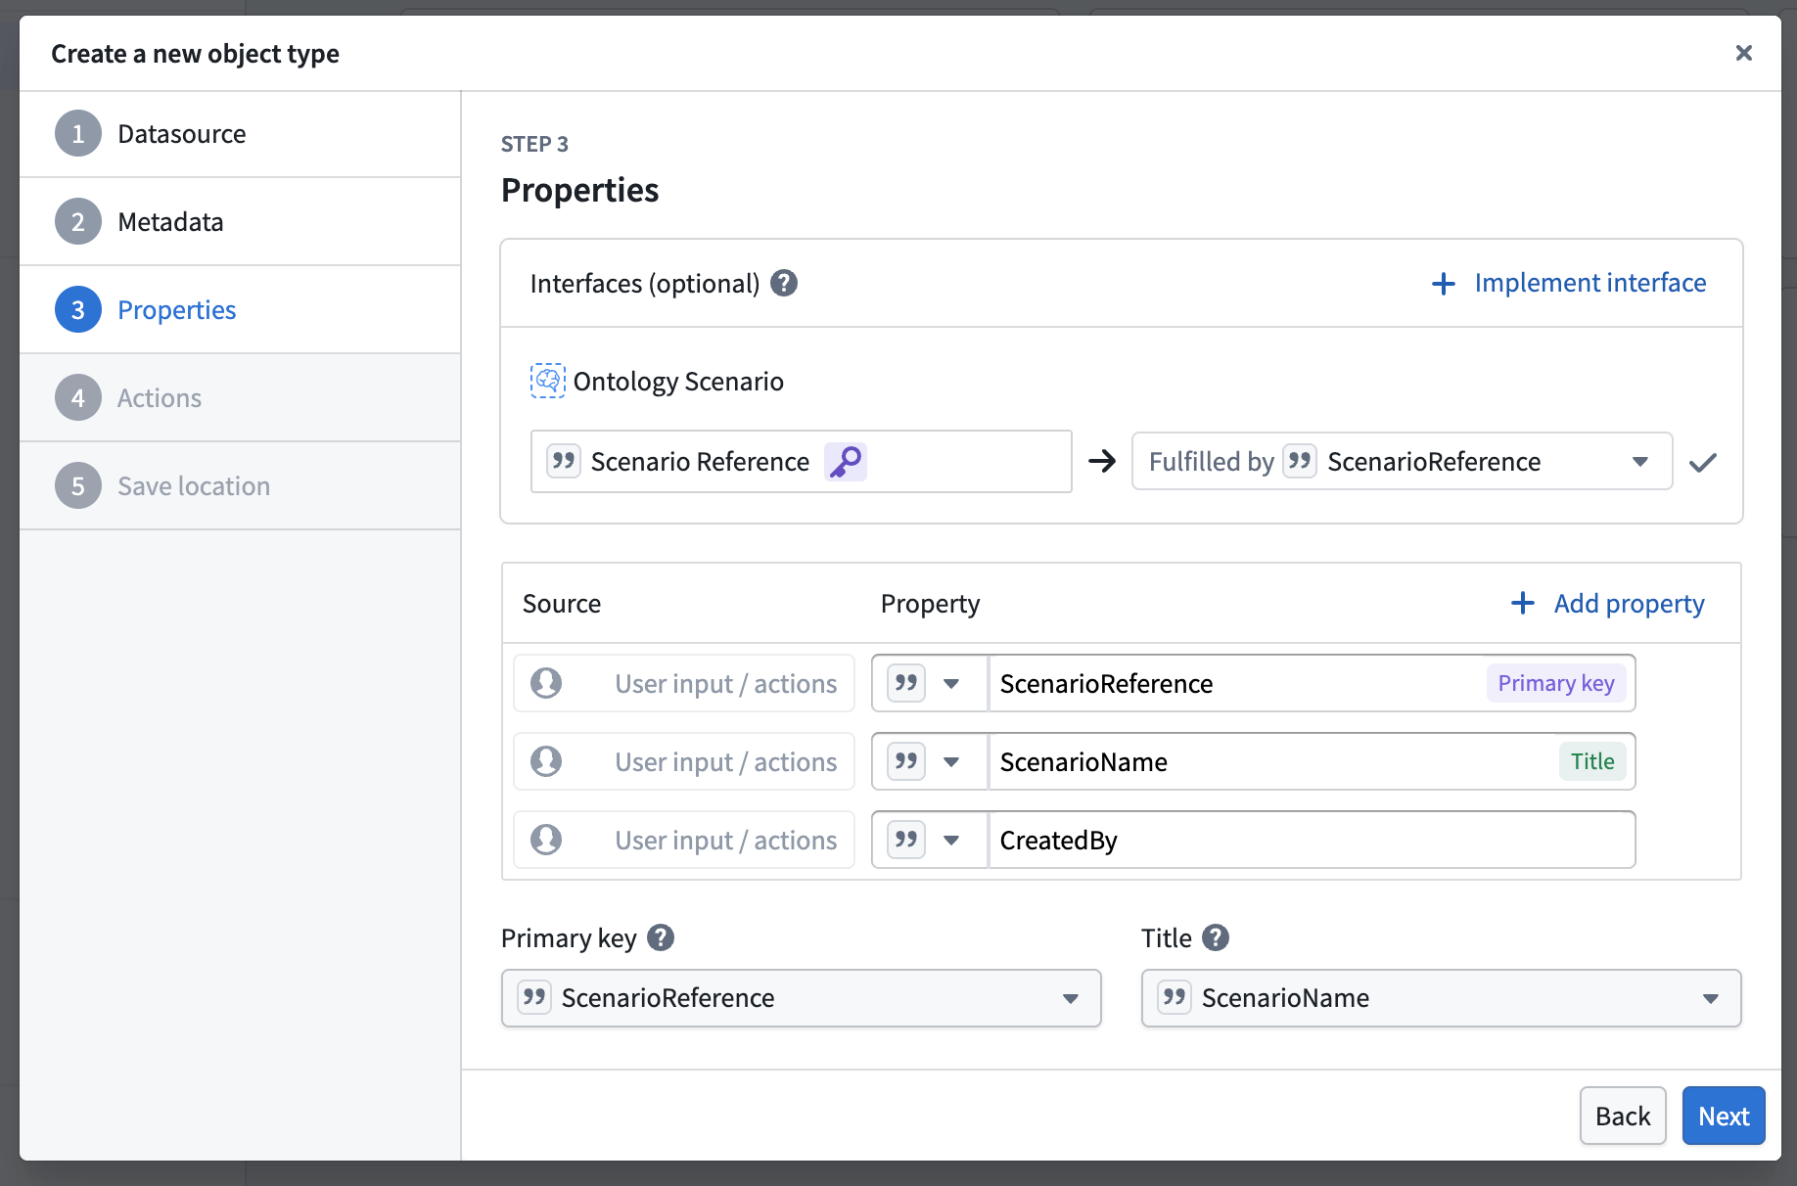Image resolution: width=1797 pixels, height=1186 pixels.
Task: Open the Primary key ScenarioReference dropdown
Action: [x=801, y=997]
